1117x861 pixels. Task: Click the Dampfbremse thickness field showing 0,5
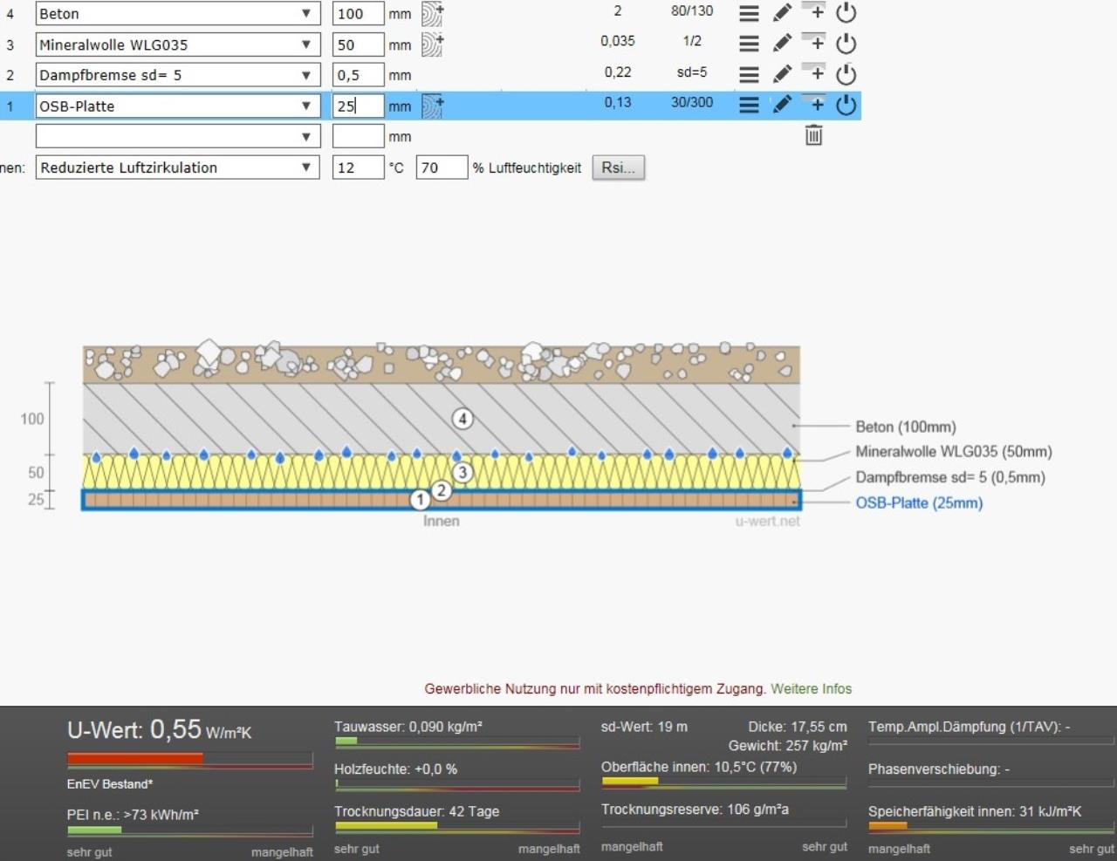359,75
